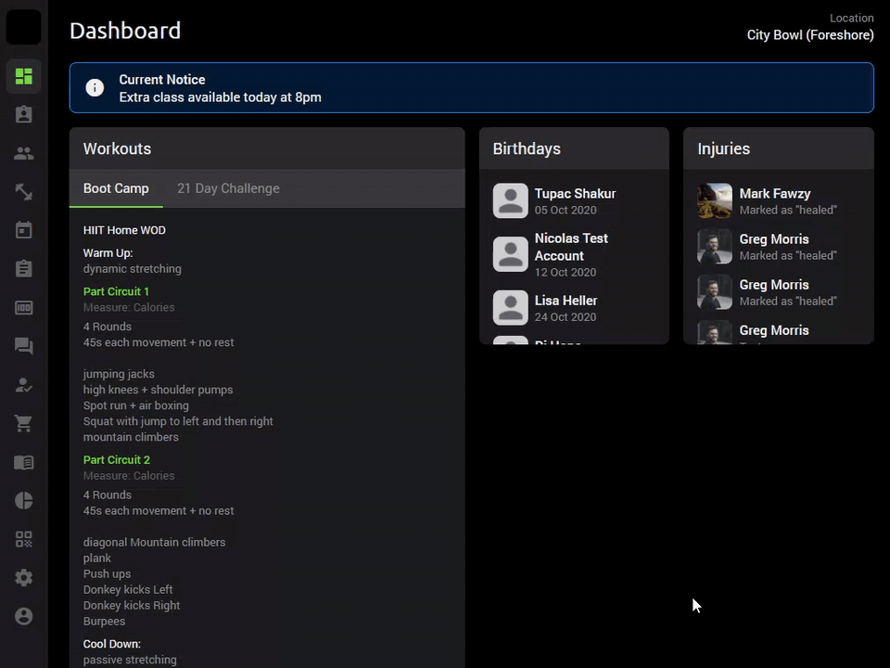Click the '24 Oct 2020' birthday date
This screenshot has width=890, height=668.
pos(566,317)
